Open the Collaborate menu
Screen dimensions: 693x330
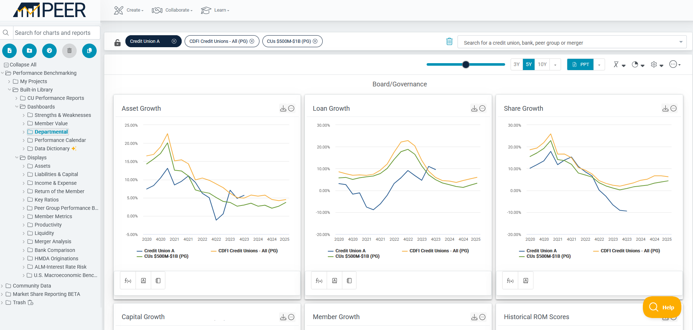coord(172,10)
